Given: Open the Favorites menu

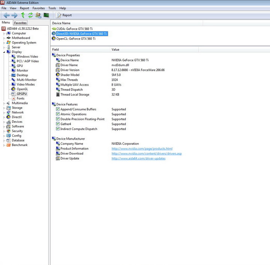Looking at the screenshot, I should point(38,8).
